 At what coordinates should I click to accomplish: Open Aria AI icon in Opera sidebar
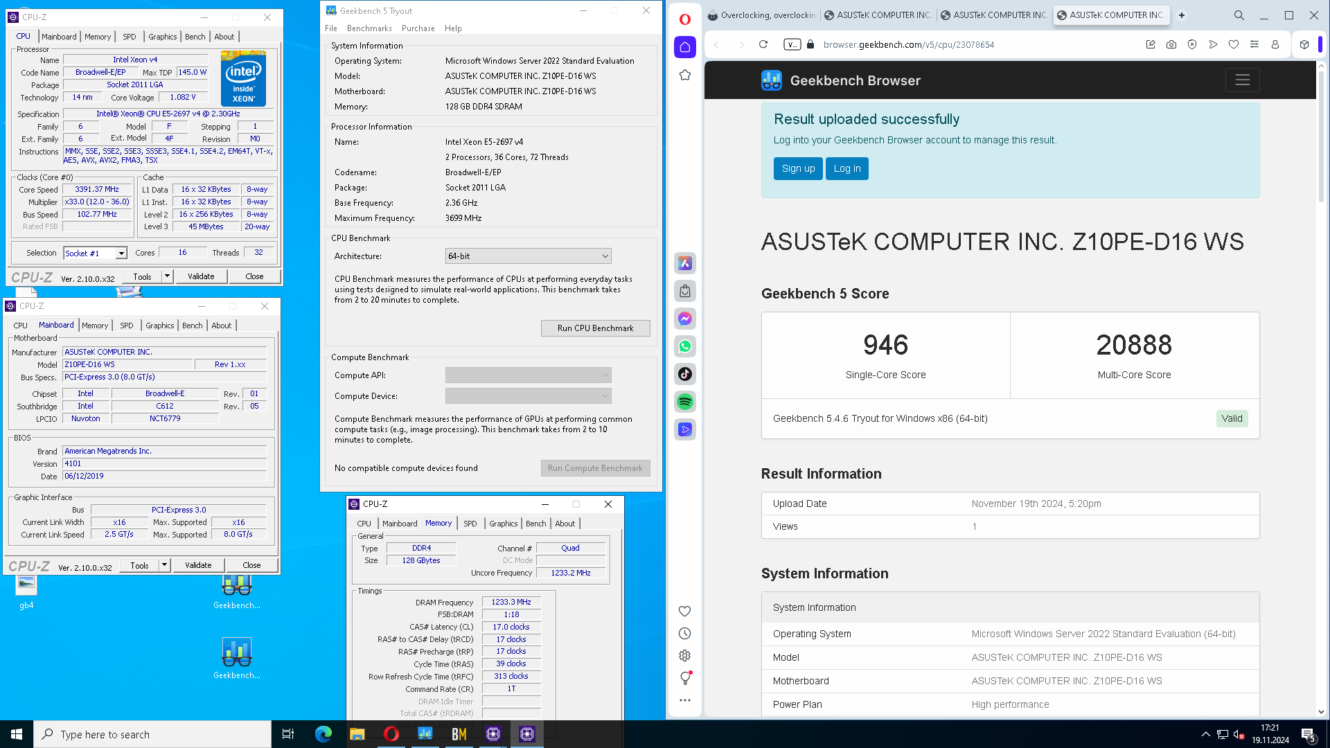(685, 263)
